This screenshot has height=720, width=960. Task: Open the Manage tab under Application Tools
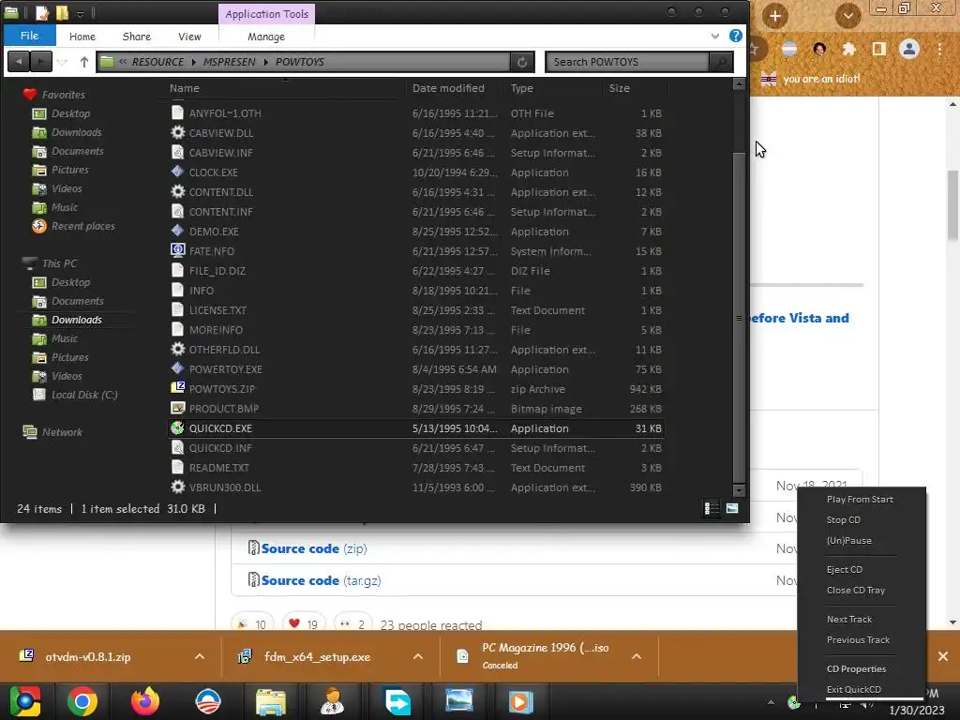coord(266,37)
